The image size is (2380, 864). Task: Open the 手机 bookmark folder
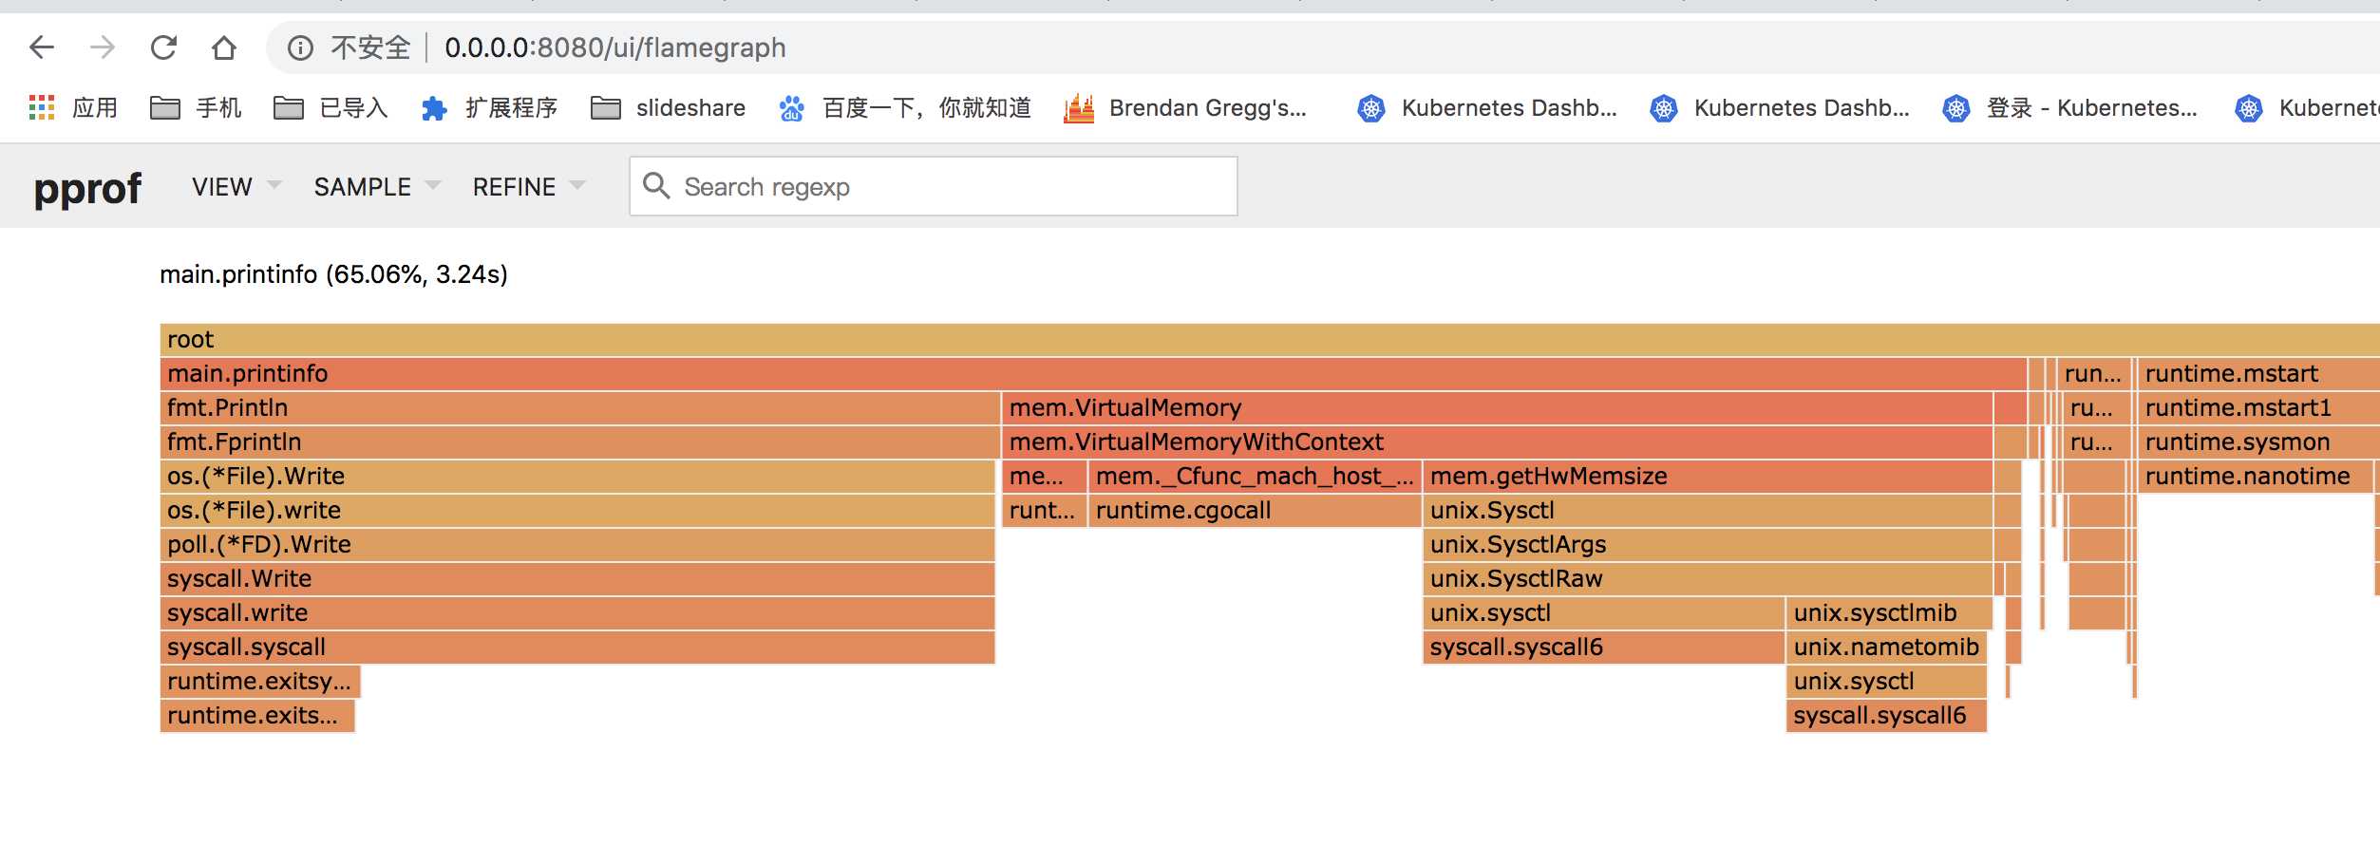coord(196,107)
